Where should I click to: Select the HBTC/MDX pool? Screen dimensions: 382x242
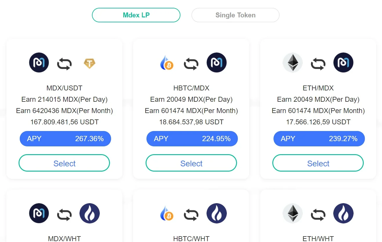click(191, 163)
